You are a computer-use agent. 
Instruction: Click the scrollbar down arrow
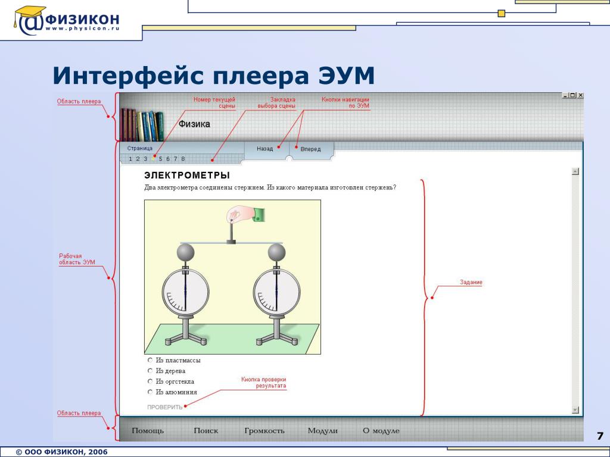(x=575, y=409)
